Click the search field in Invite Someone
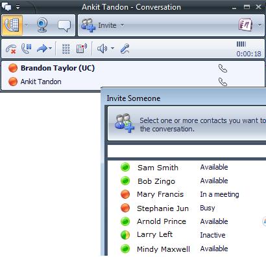The image size is (266, 257). 187,151
